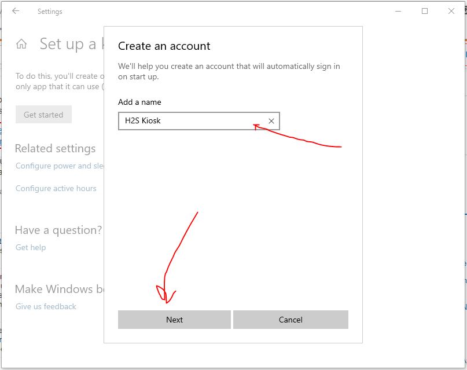Click the Create an account dialog heading
This screenshot has height=370, width=467.
pos(164,46)
